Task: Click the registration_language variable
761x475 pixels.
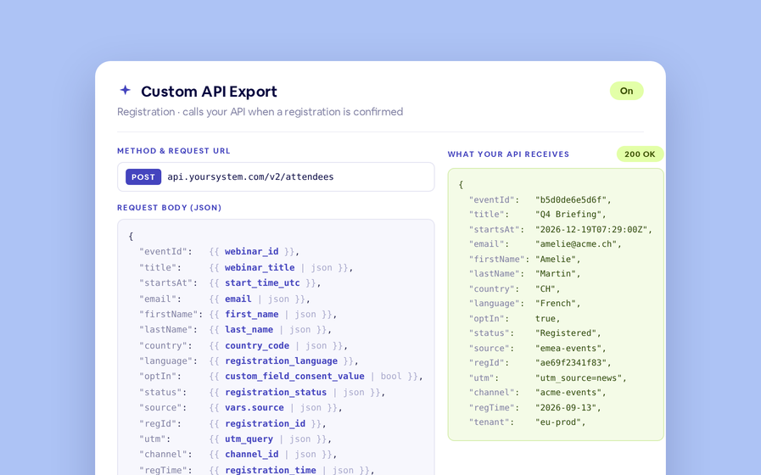Action: [281, 361]
